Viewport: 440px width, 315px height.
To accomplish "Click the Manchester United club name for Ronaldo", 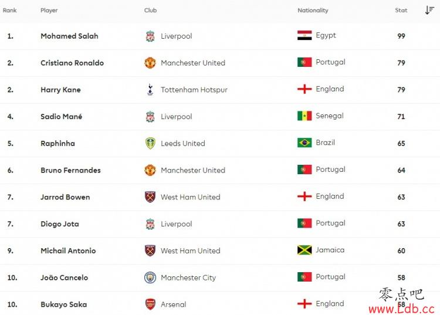I will pos(193,63).
